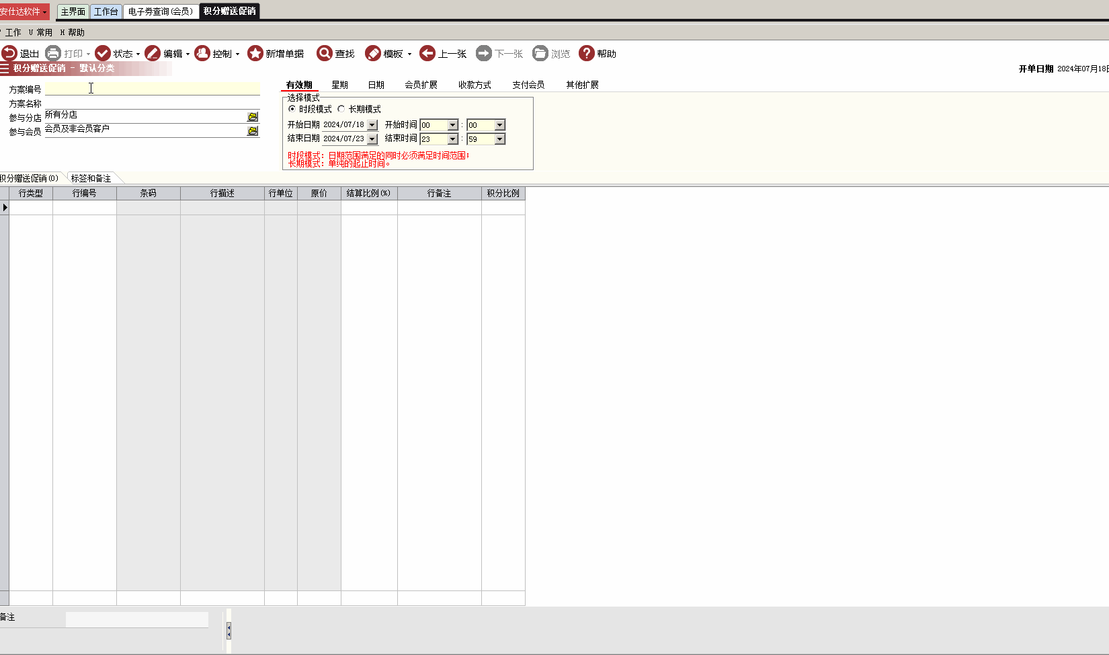The width and height of the screenshot is (1109, 655).
Task: Click the 参与分店 field showing 所有分店
Action: coord(145,116)
